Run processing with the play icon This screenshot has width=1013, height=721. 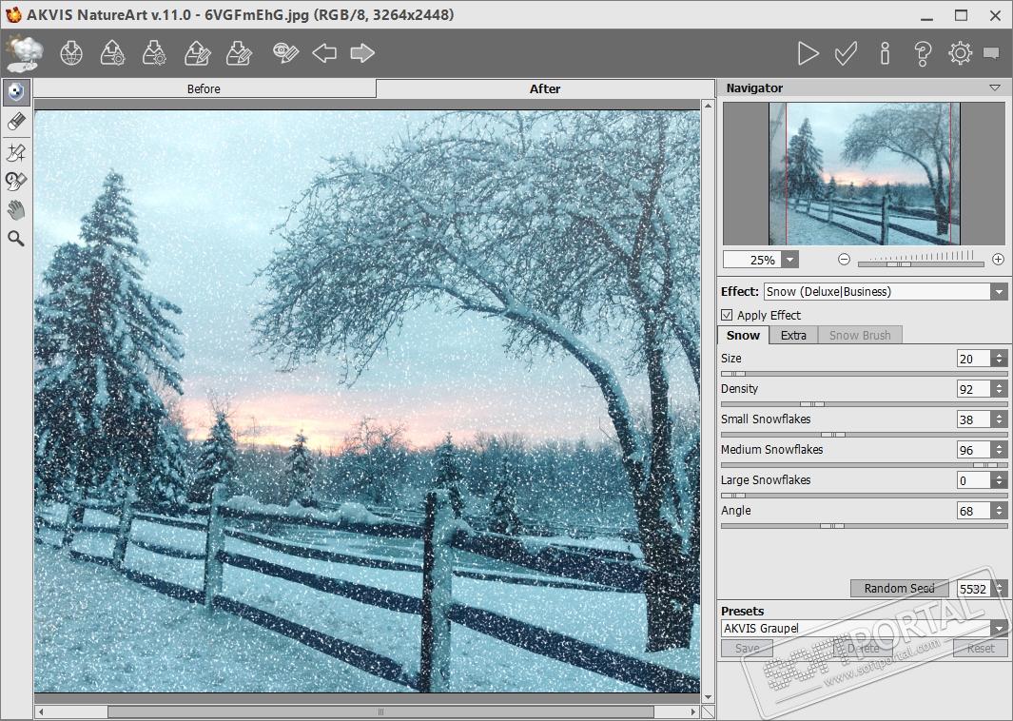click(808, 53)
